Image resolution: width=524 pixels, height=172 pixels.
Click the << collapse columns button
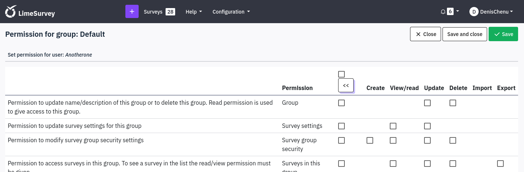tap(346, 86)
